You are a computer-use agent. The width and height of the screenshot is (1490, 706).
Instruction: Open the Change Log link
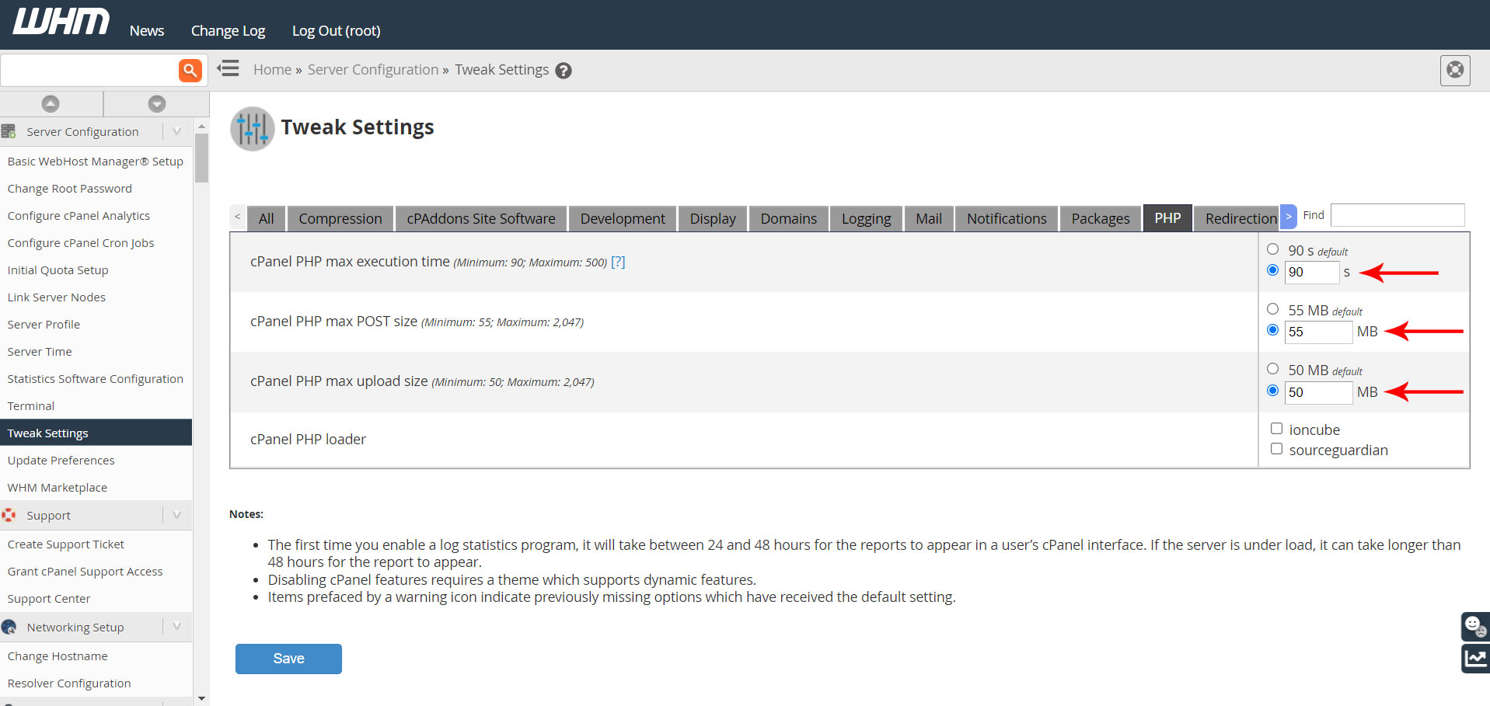click(x=228, y=31)
